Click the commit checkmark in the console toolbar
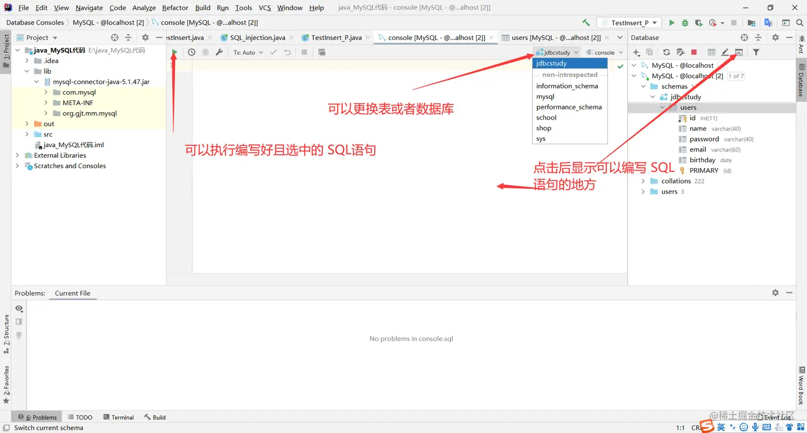 (x=274, y=52)
